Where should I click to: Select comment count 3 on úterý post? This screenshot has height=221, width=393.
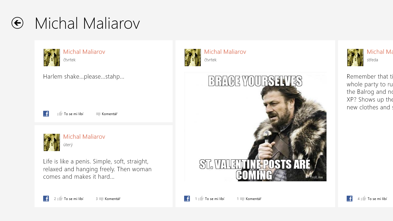97,199
